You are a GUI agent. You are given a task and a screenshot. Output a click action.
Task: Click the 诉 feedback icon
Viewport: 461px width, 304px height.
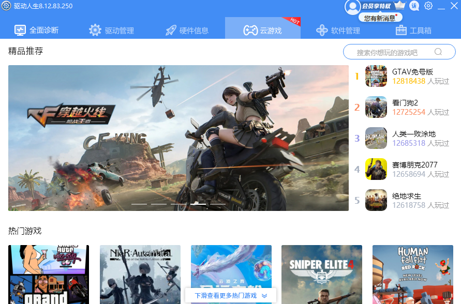point(414,6)
